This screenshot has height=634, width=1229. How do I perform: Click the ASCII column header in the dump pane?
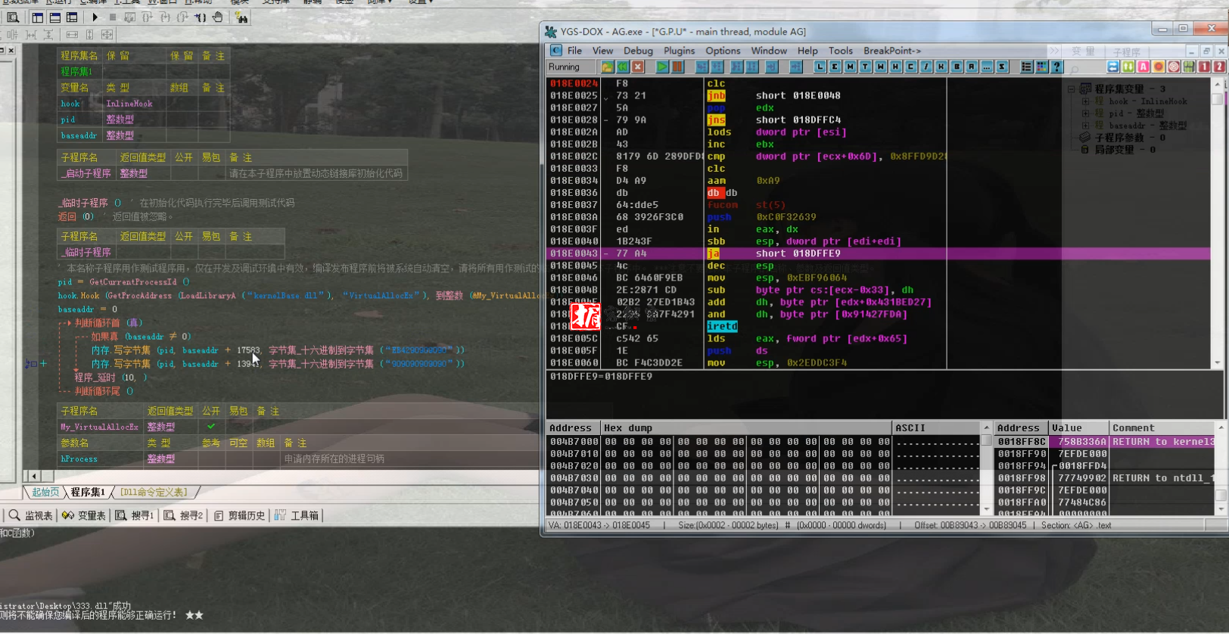click(936, 428)
